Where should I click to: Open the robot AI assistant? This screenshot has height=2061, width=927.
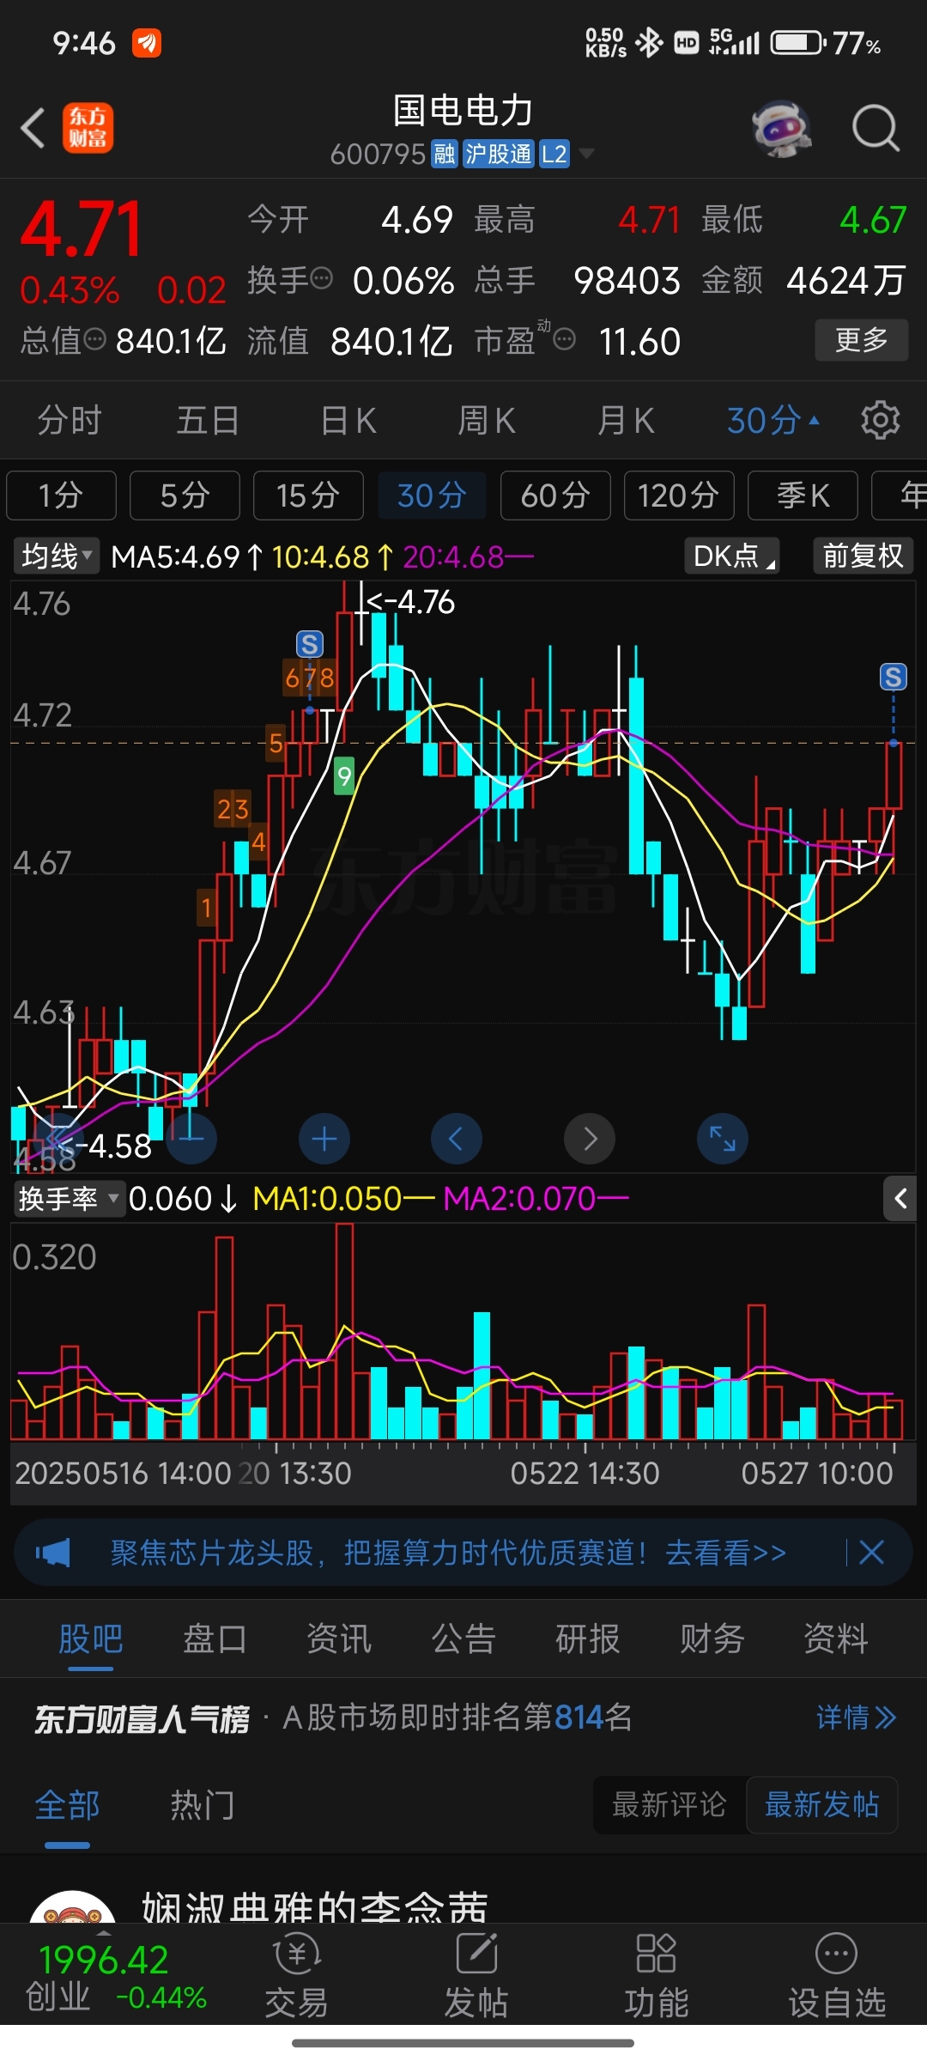[781, 129]
